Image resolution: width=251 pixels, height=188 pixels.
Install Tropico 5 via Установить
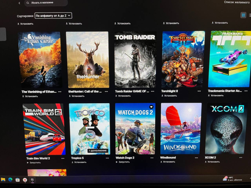click(79, 162)
